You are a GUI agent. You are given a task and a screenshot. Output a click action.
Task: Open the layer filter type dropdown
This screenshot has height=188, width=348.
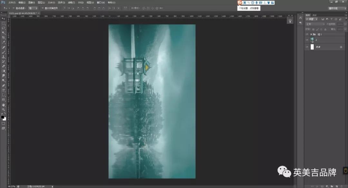pos(312,19)
